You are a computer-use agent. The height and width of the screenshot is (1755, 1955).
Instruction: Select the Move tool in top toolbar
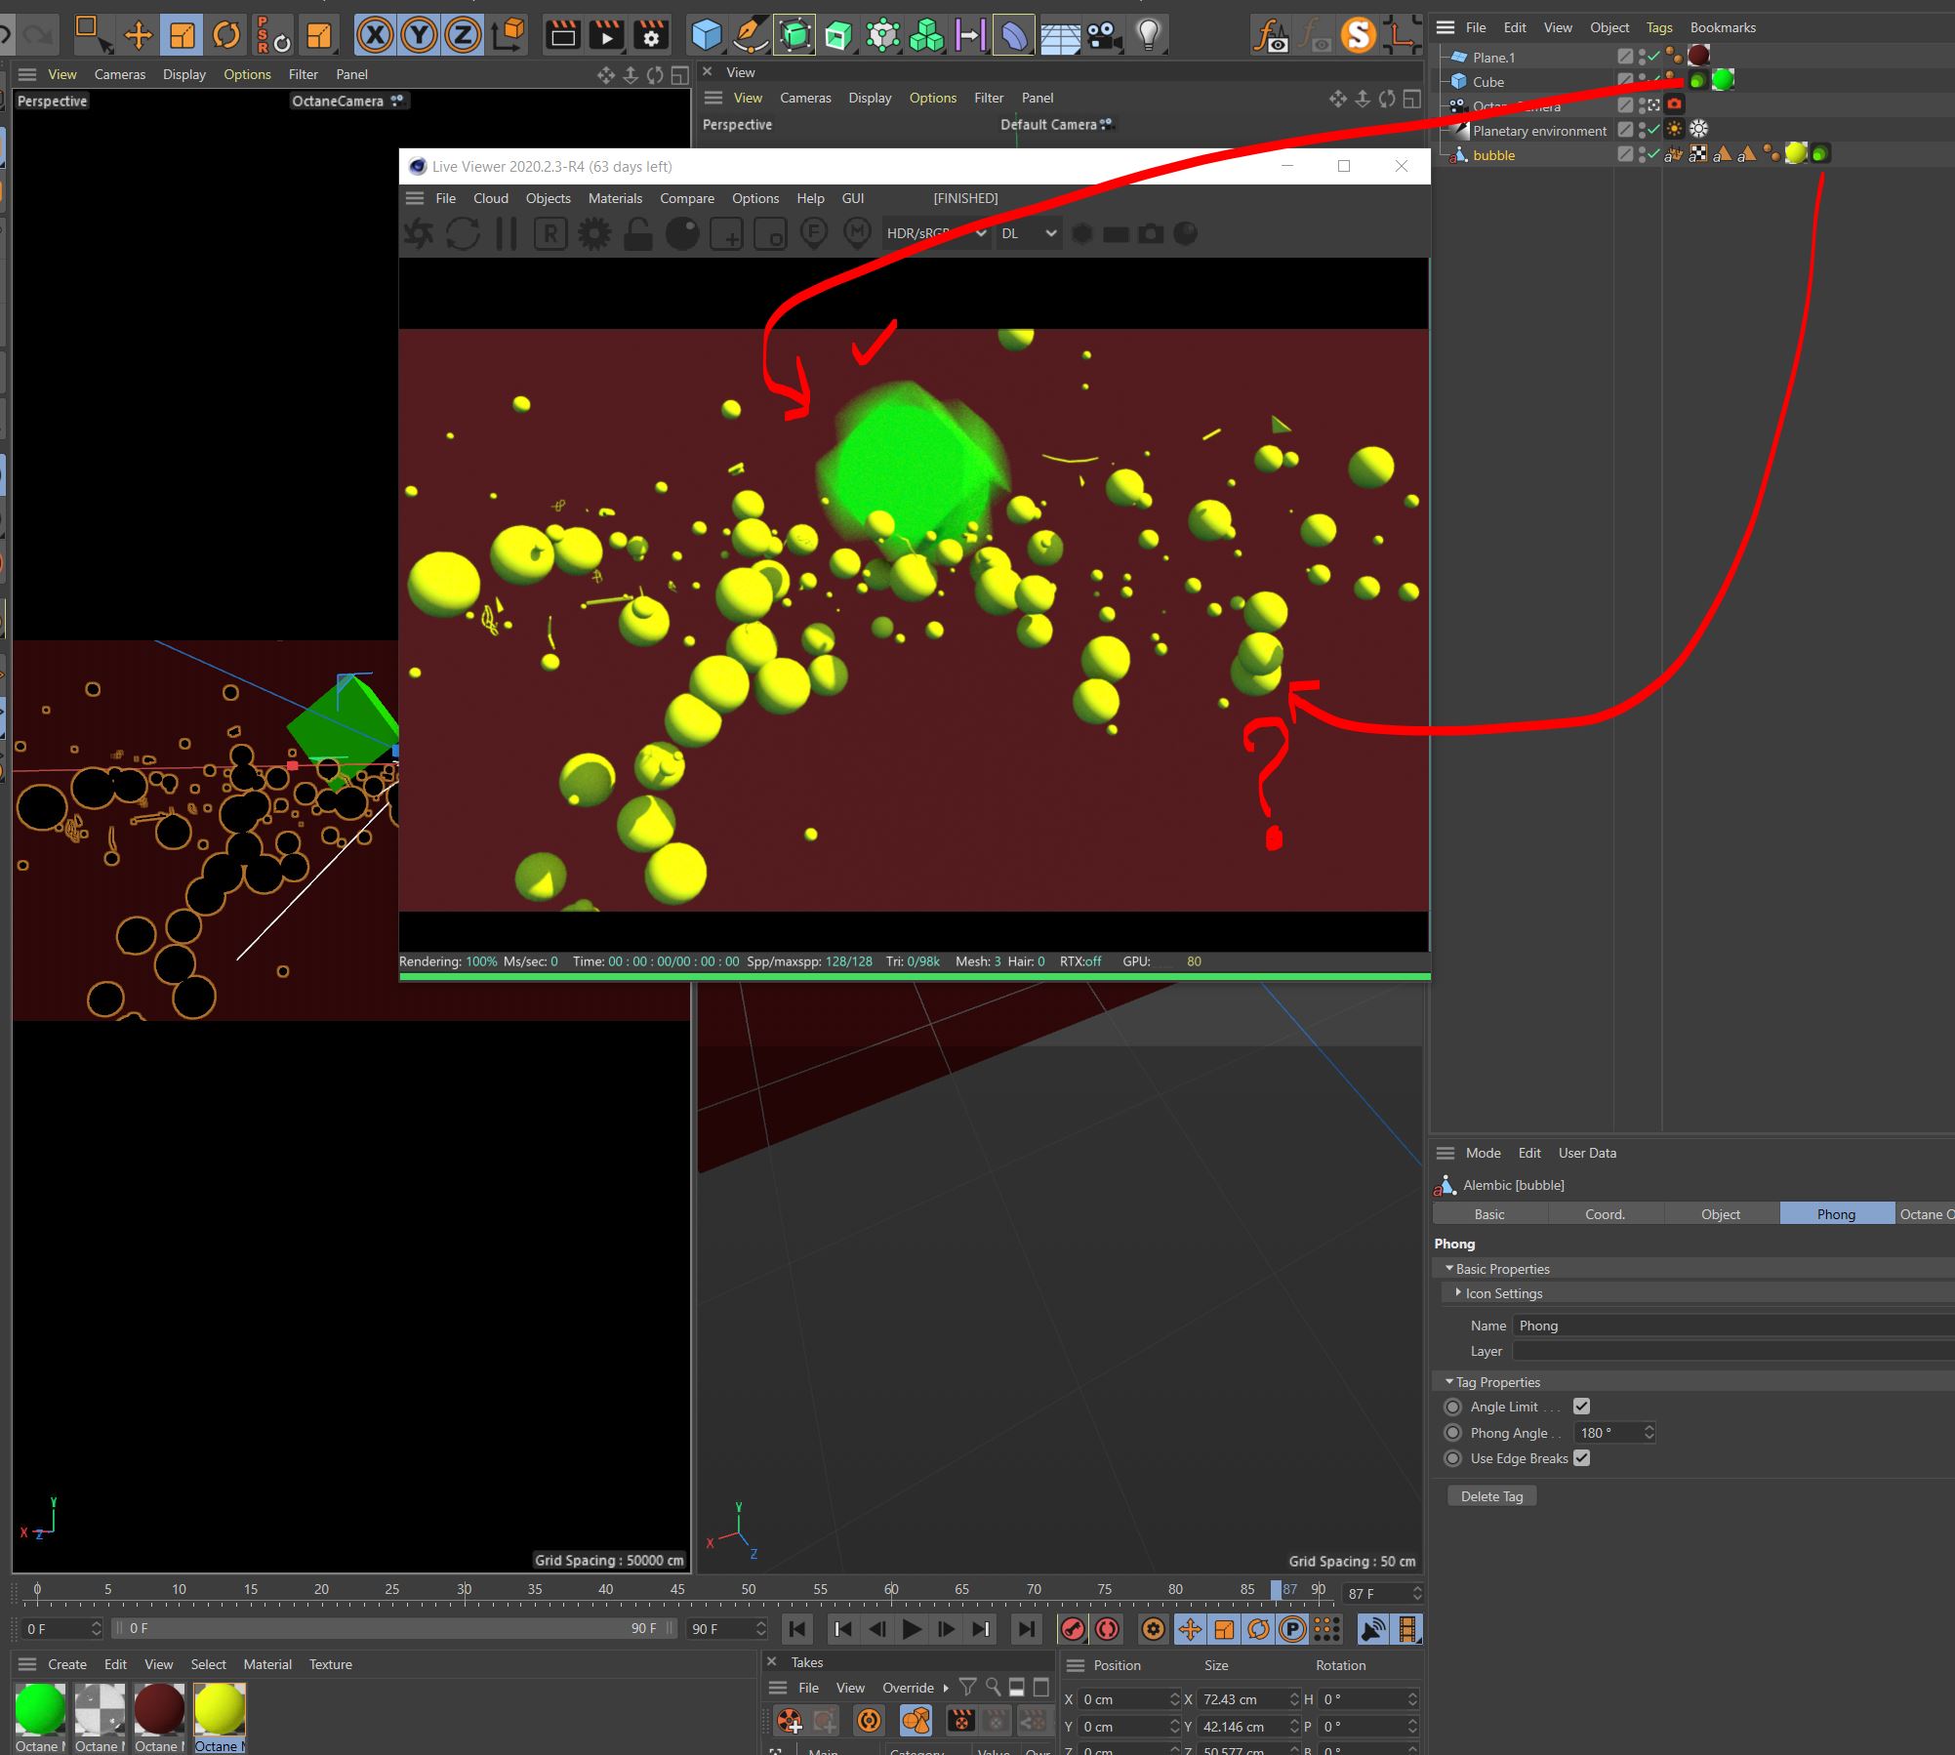(x=139, y=36)
